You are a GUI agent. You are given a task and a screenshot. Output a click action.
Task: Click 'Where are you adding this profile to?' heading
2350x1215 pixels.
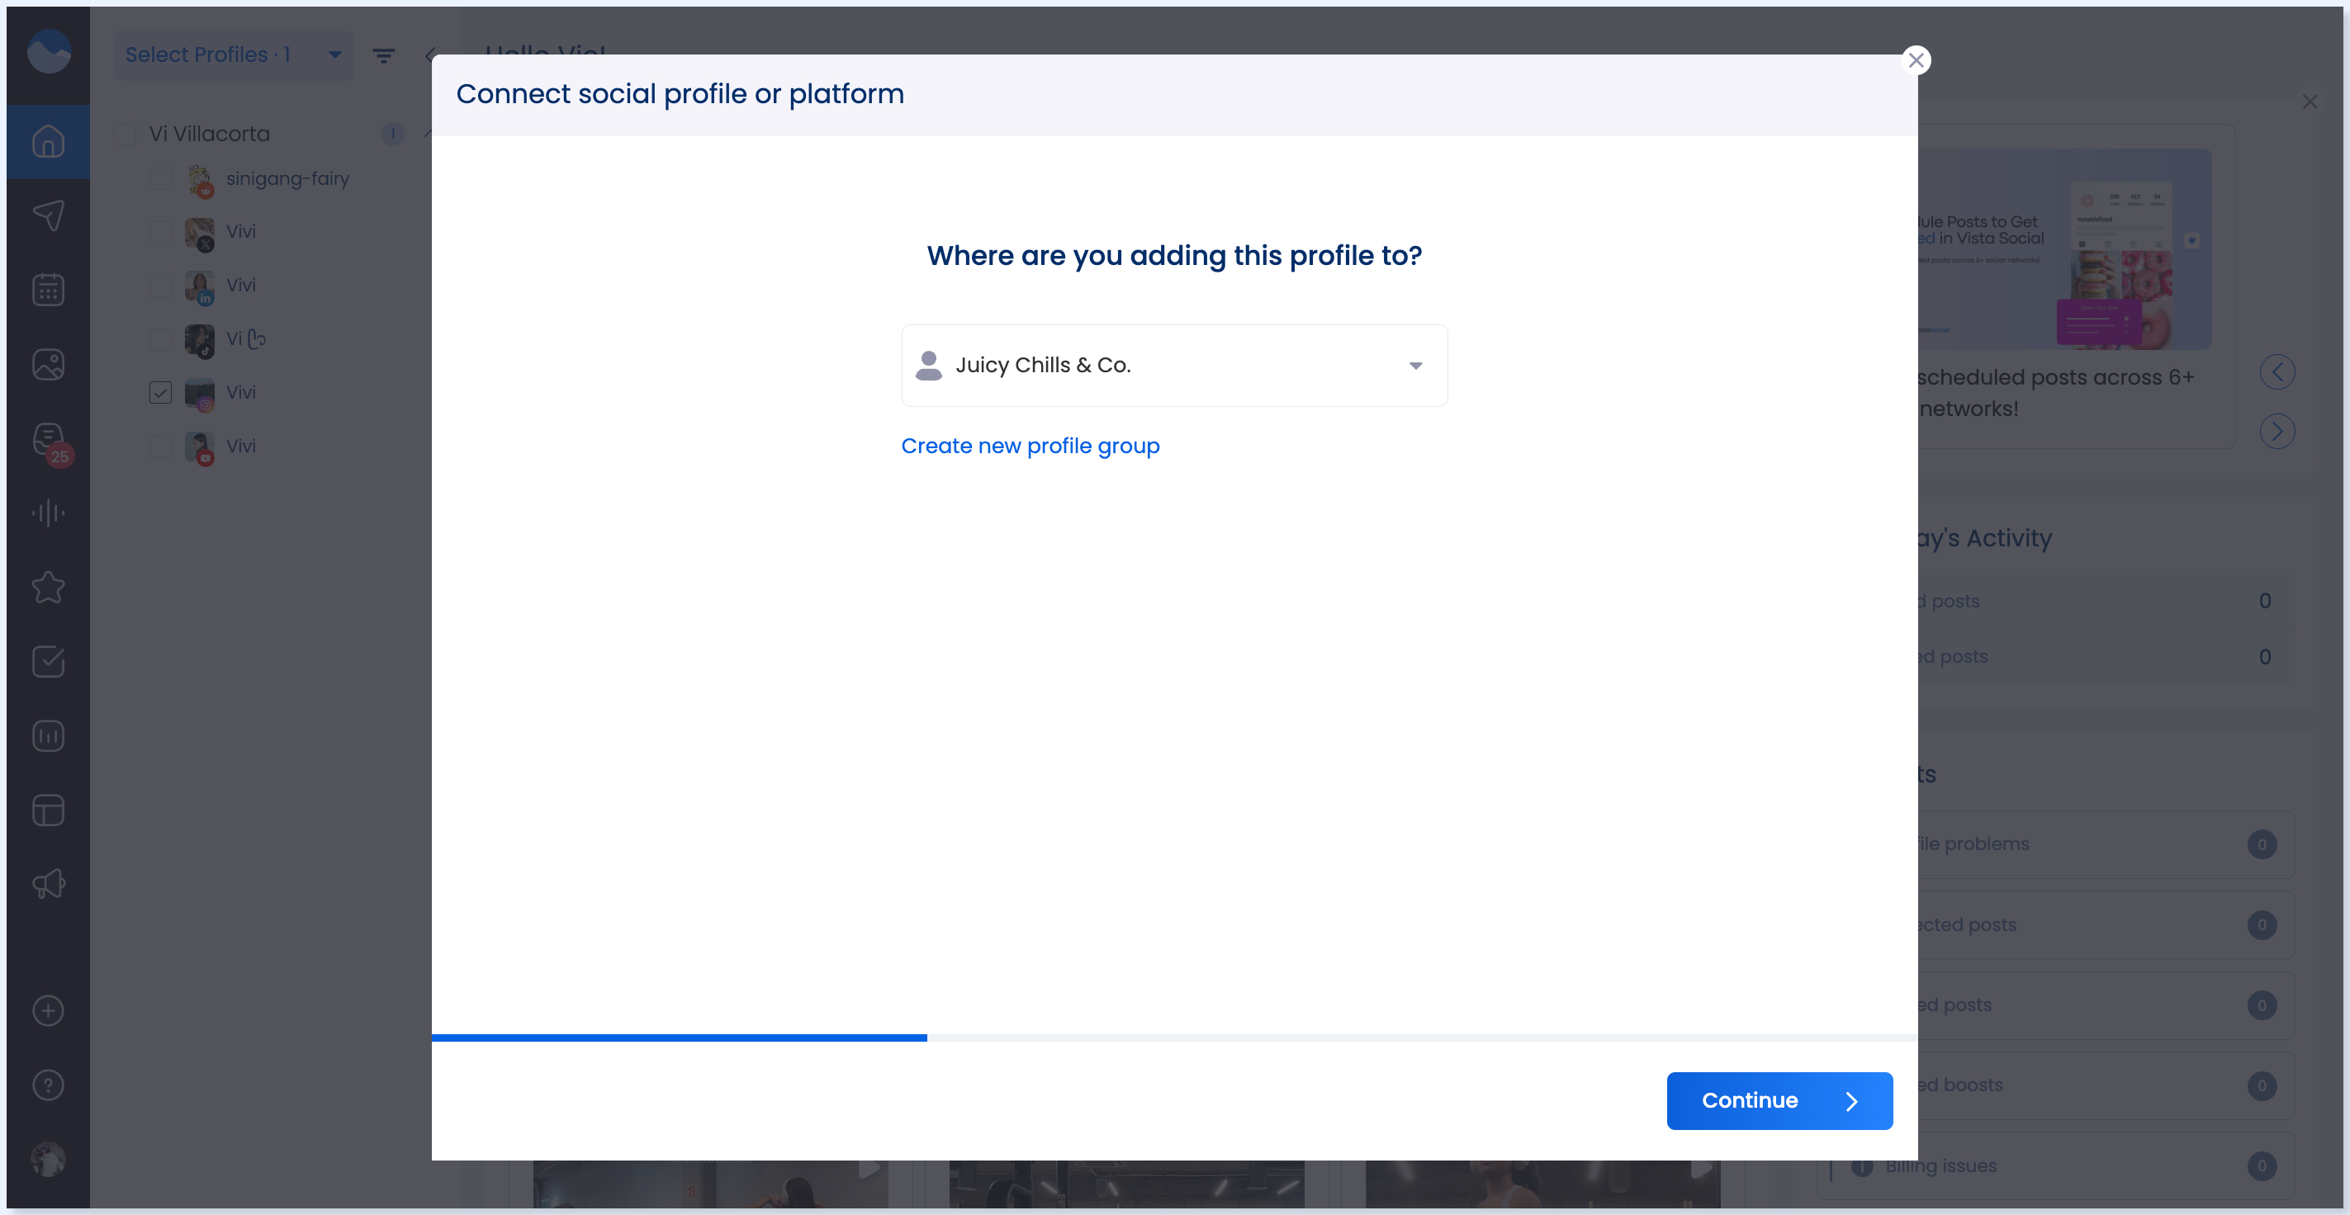(1174, 257)
